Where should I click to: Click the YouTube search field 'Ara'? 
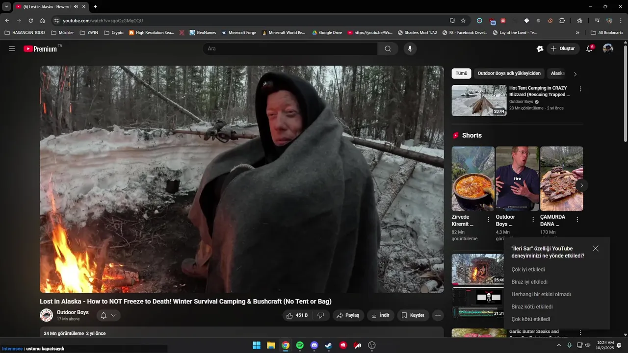tap(290, 49)
